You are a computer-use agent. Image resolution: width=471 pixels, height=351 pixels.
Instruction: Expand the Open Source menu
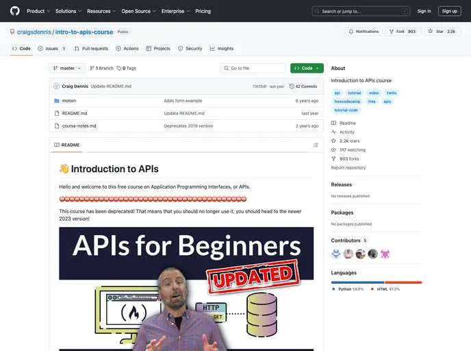(x=138, y=11)
